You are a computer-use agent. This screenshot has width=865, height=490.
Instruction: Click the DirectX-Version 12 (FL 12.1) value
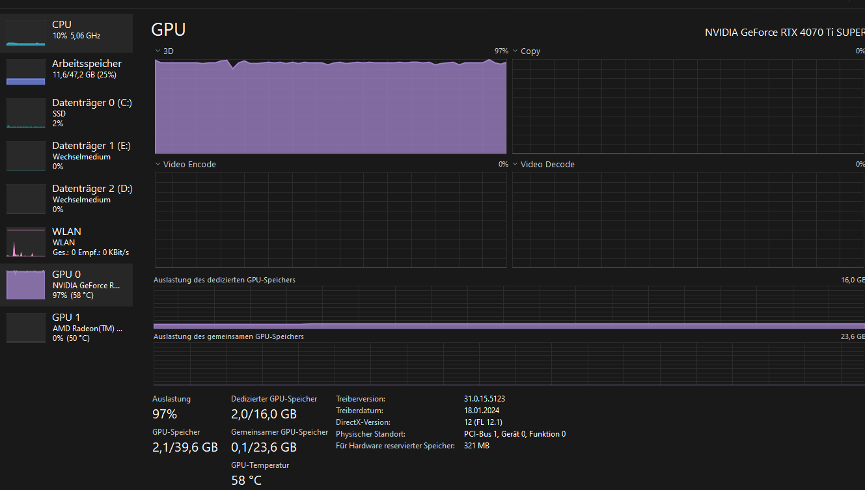(x=483, y=422)
